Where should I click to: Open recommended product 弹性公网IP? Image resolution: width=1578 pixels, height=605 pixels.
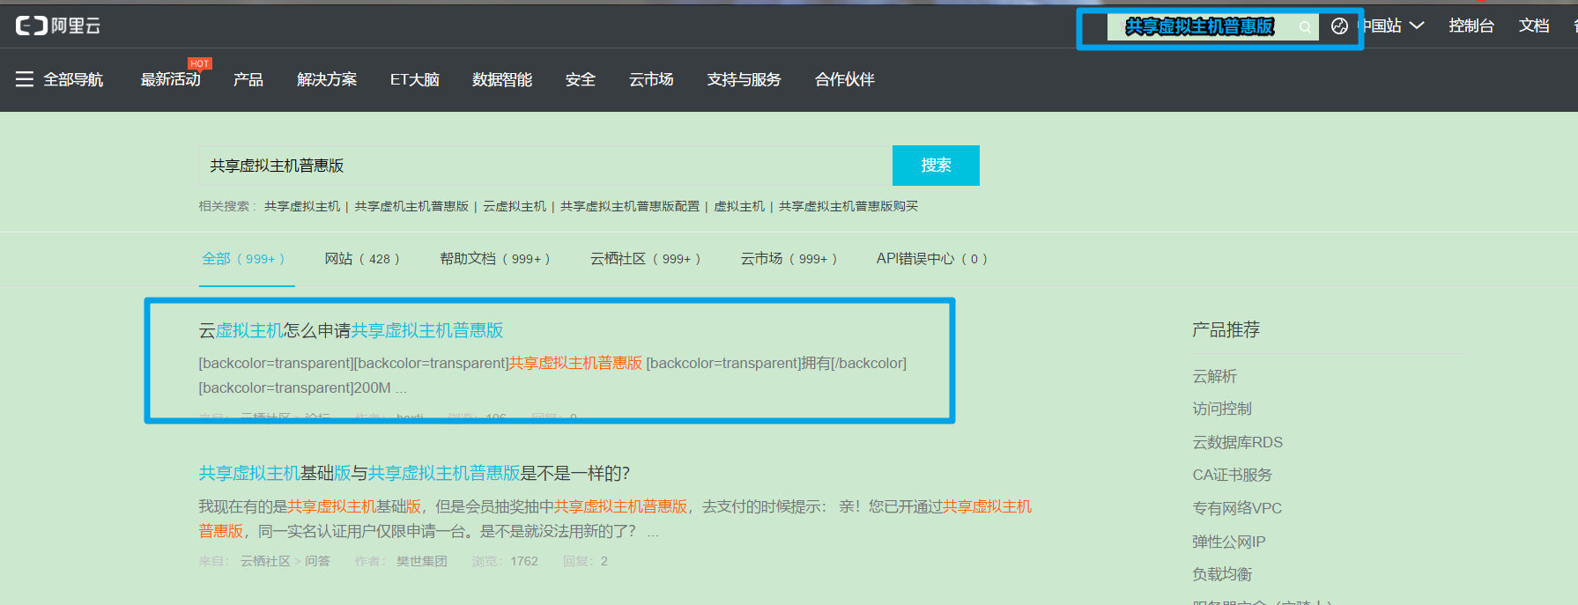tap(1228, 542)
